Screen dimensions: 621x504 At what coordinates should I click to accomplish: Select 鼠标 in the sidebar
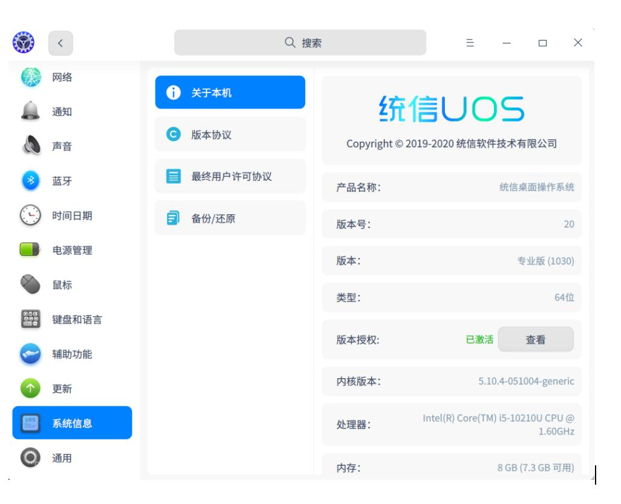tap(72, 284)
